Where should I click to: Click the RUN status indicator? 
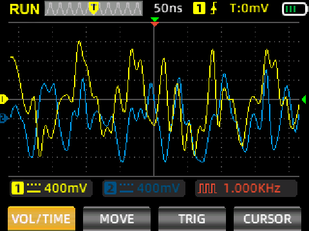point(24,9)
